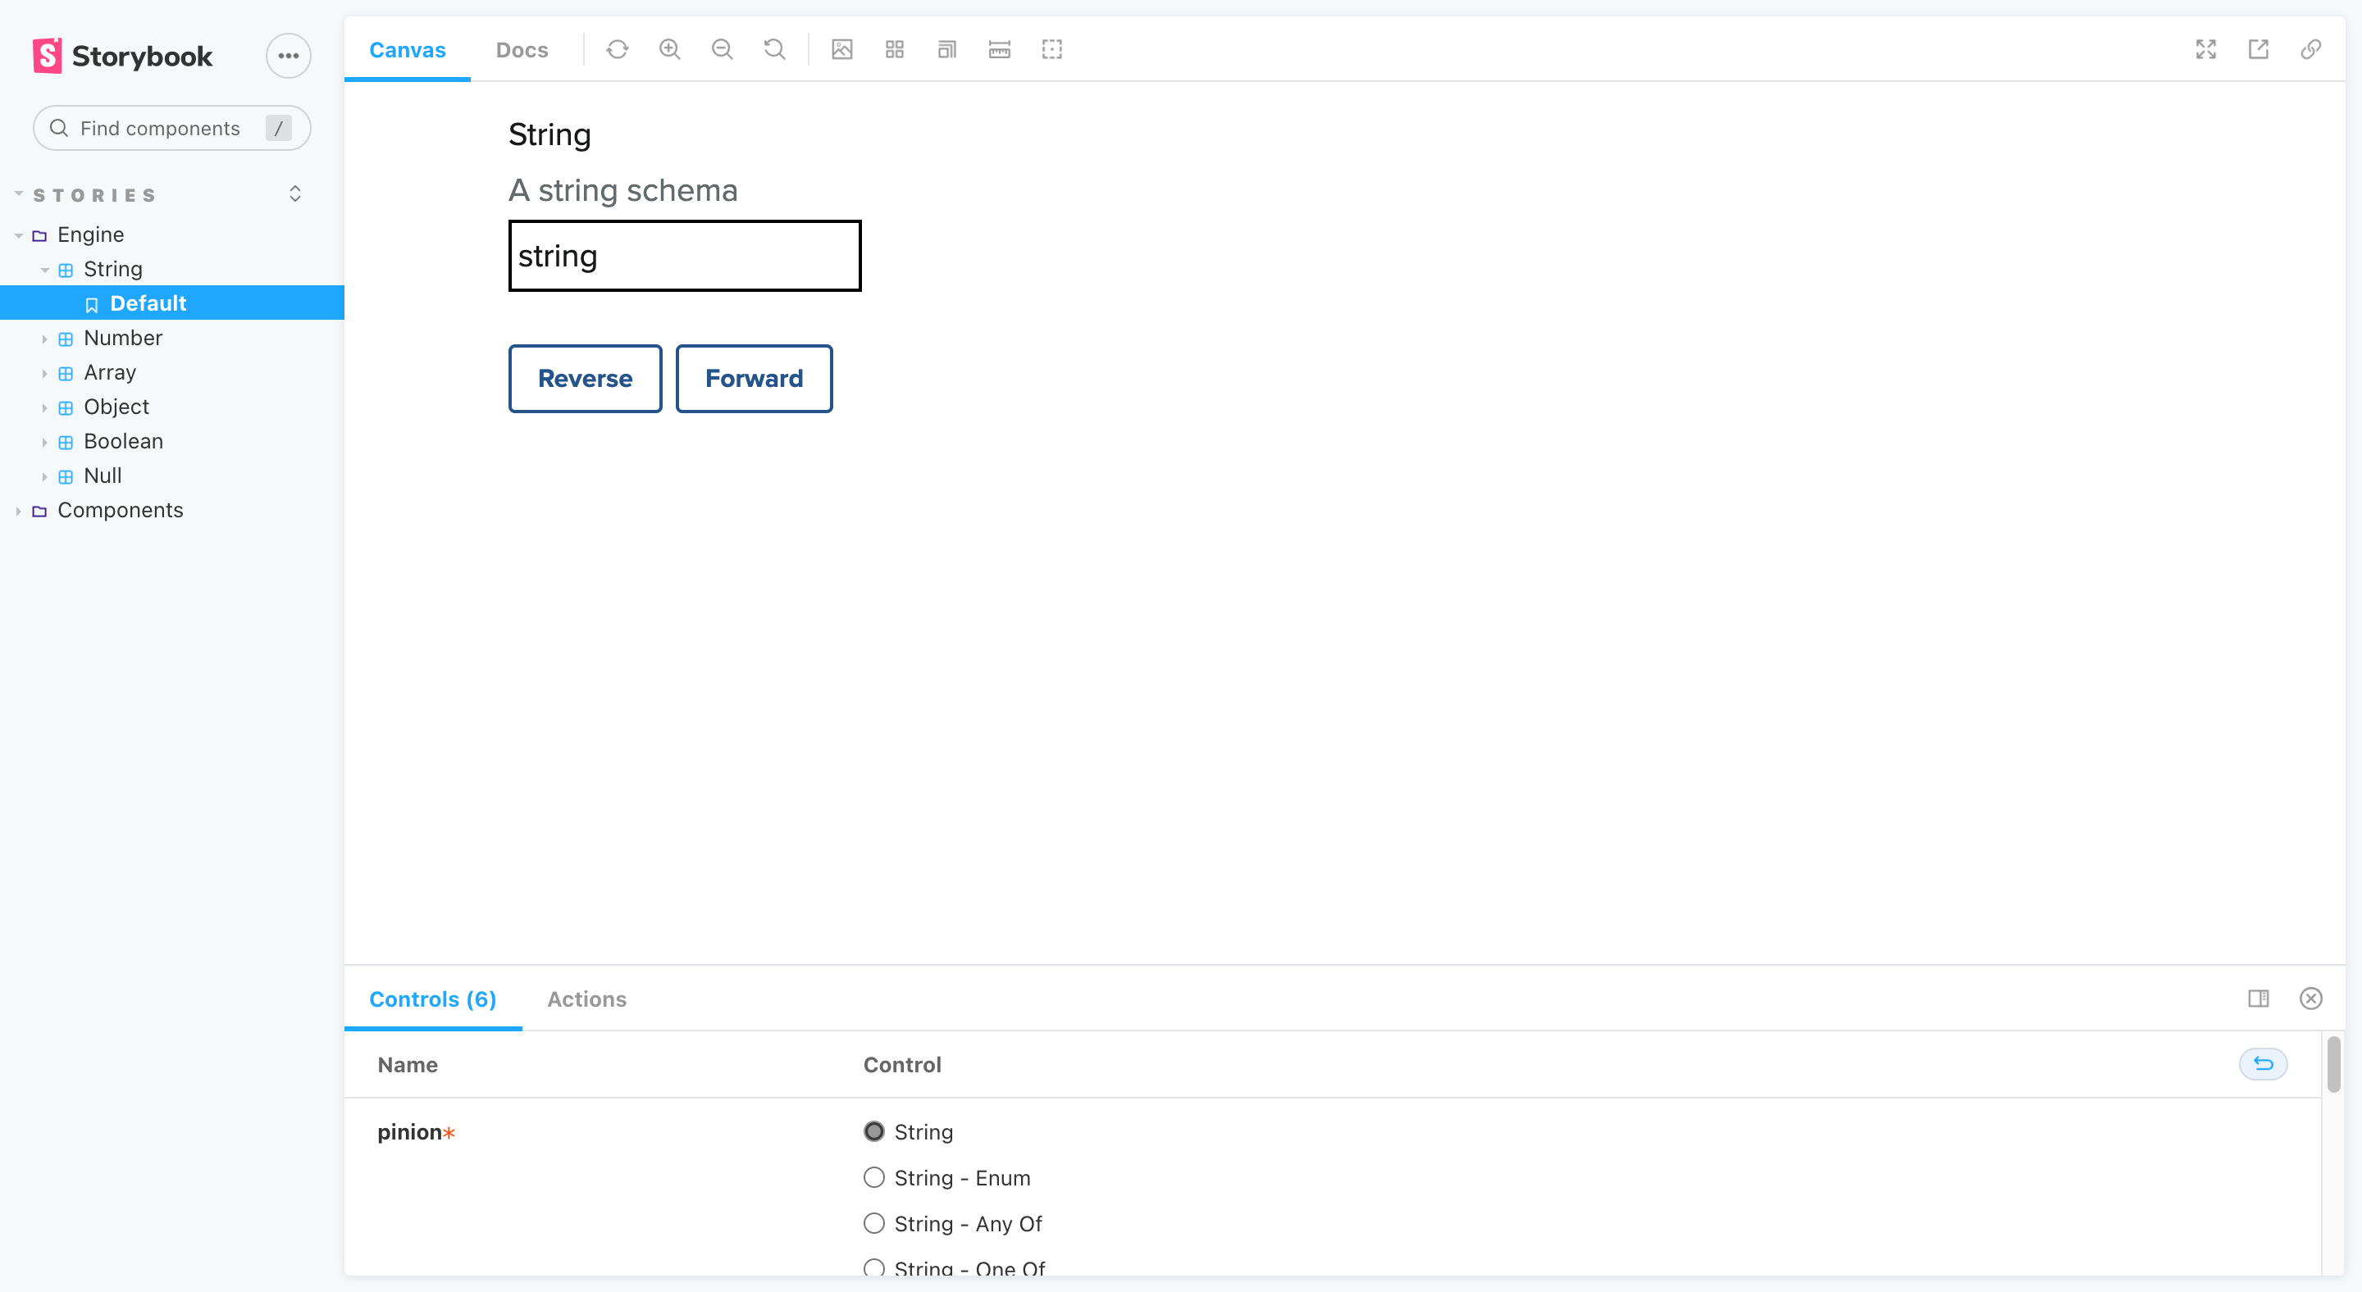Open the Actions panel tab
The height and width of the screenshot is (1292, 2362).
click(587, 999)
